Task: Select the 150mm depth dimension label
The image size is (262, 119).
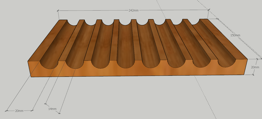Action: tap(235, 35)
